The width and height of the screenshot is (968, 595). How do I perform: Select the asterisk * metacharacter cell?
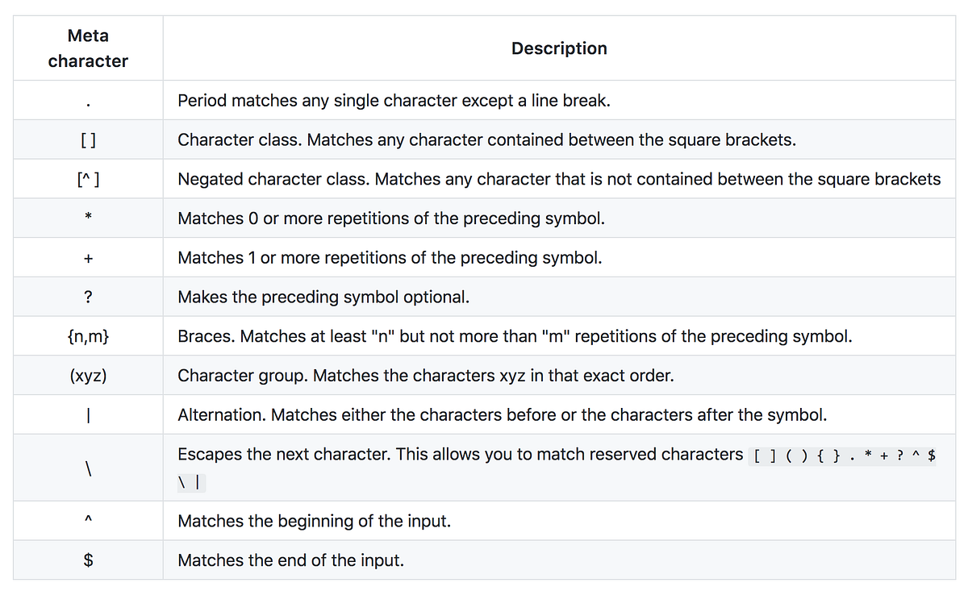coord(88,218)
